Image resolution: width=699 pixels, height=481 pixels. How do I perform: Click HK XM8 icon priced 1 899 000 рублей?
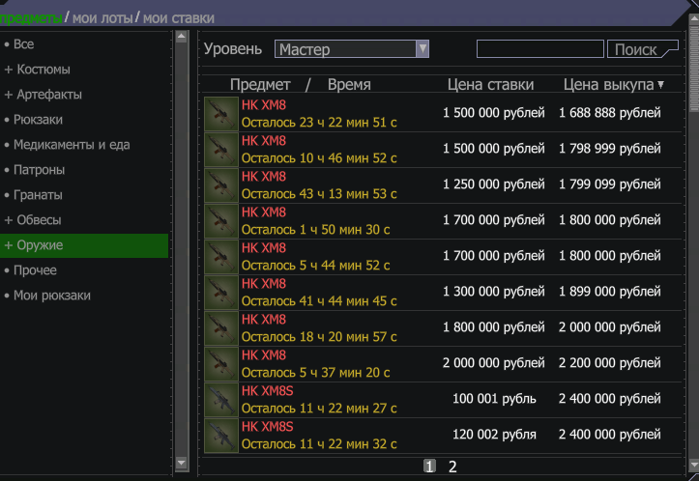(x=221, y=292)
